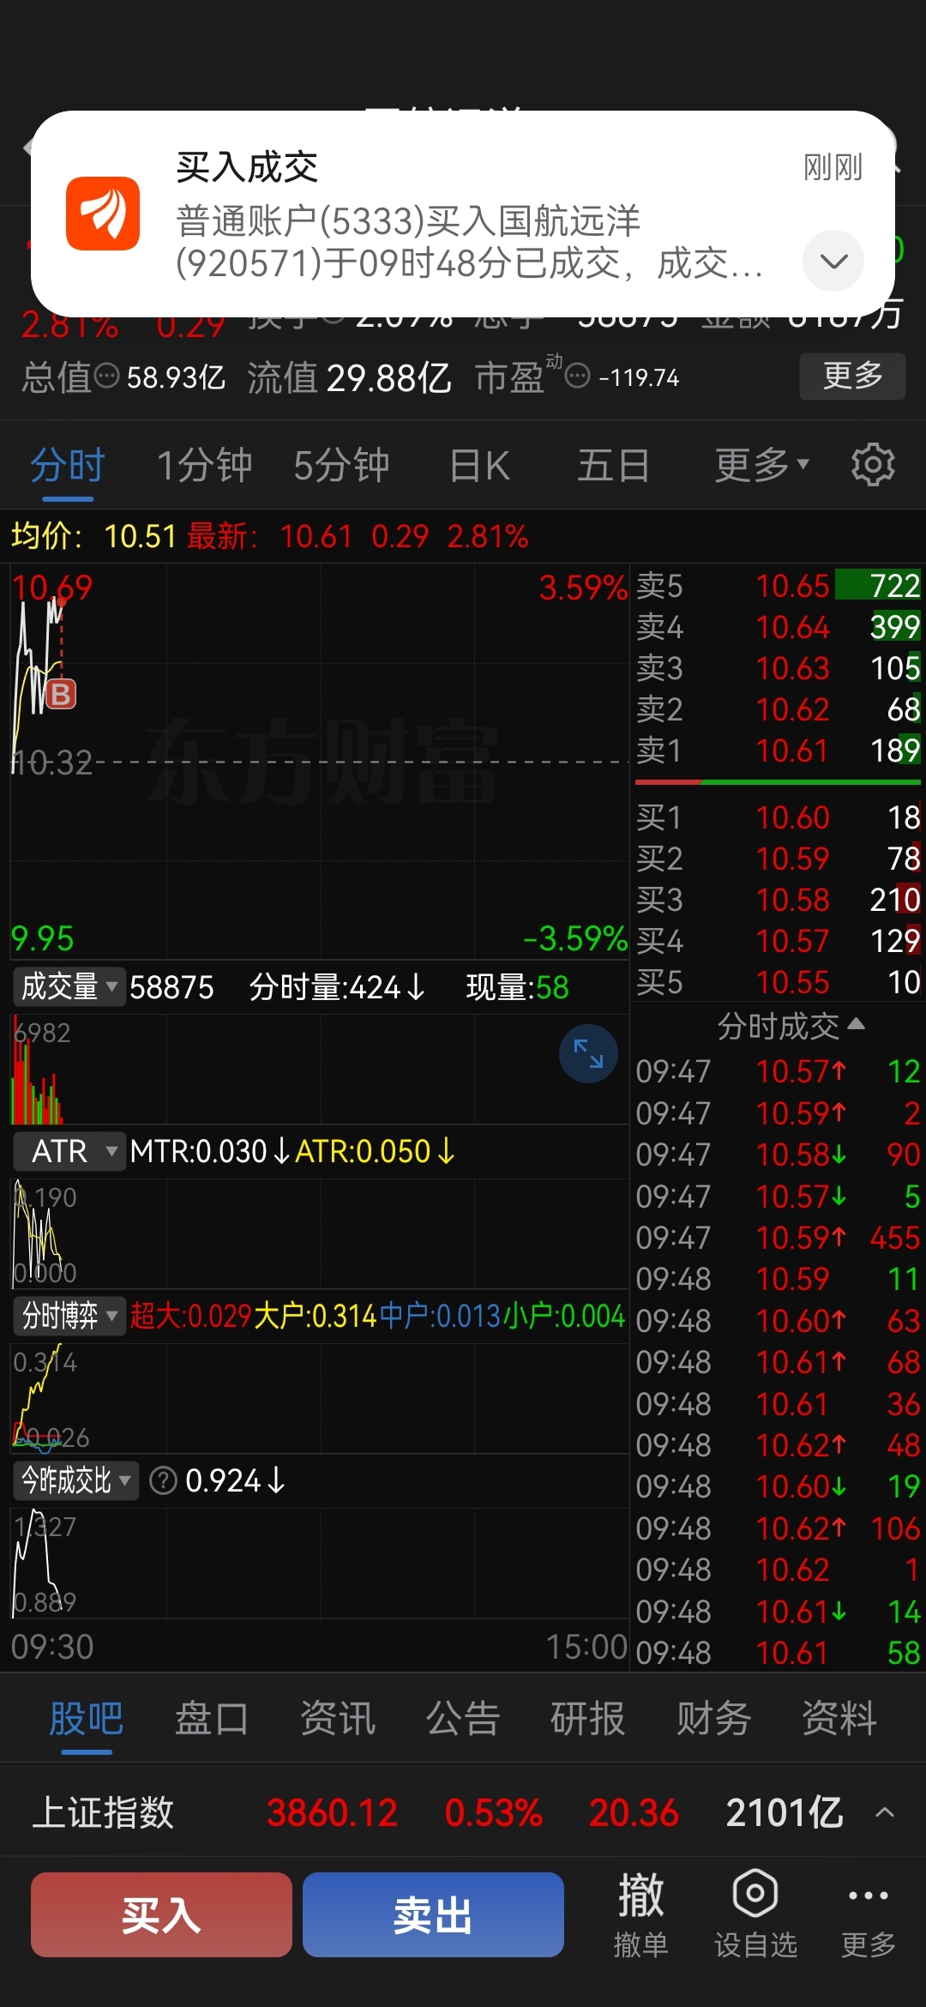
Task: Select 买5 price 10.55 row
Action: click(x=779, y=982)
